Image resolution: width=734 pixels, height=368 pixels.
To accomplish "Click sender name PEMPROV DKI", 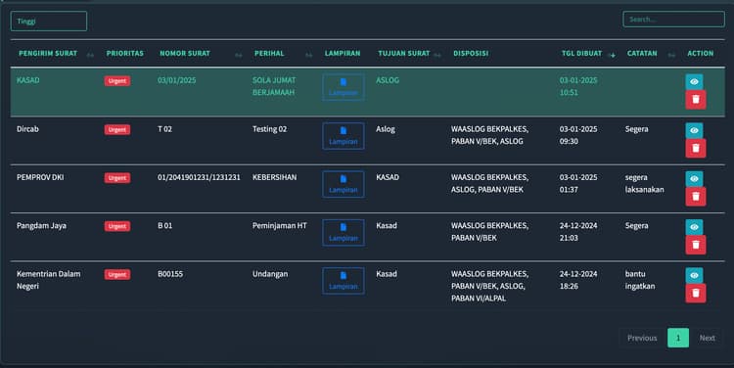I will tap(40, 177).
